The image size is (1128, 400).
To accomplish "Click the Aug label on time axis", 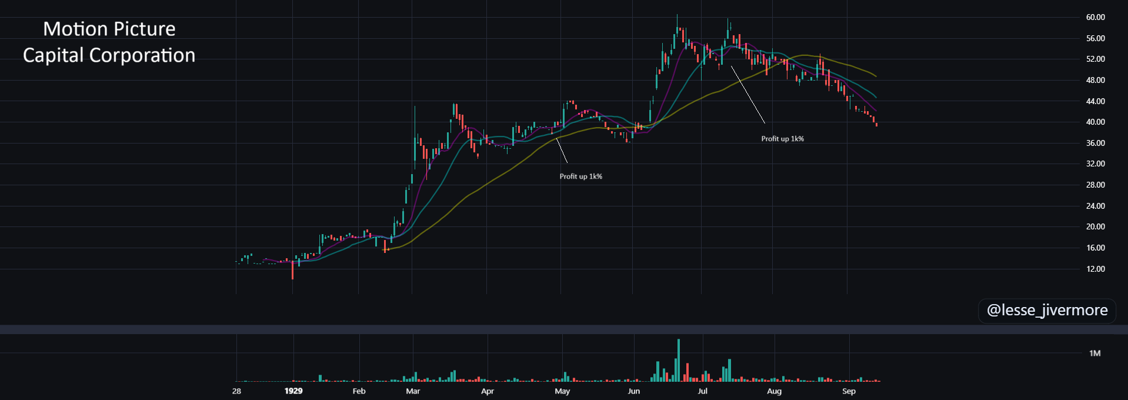I will click(x=775, y=391).
